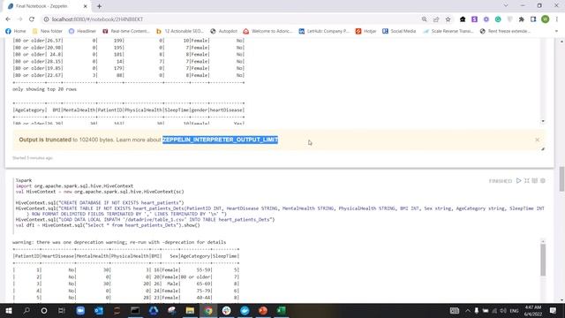Open a new browser tab

click(99, 6)
